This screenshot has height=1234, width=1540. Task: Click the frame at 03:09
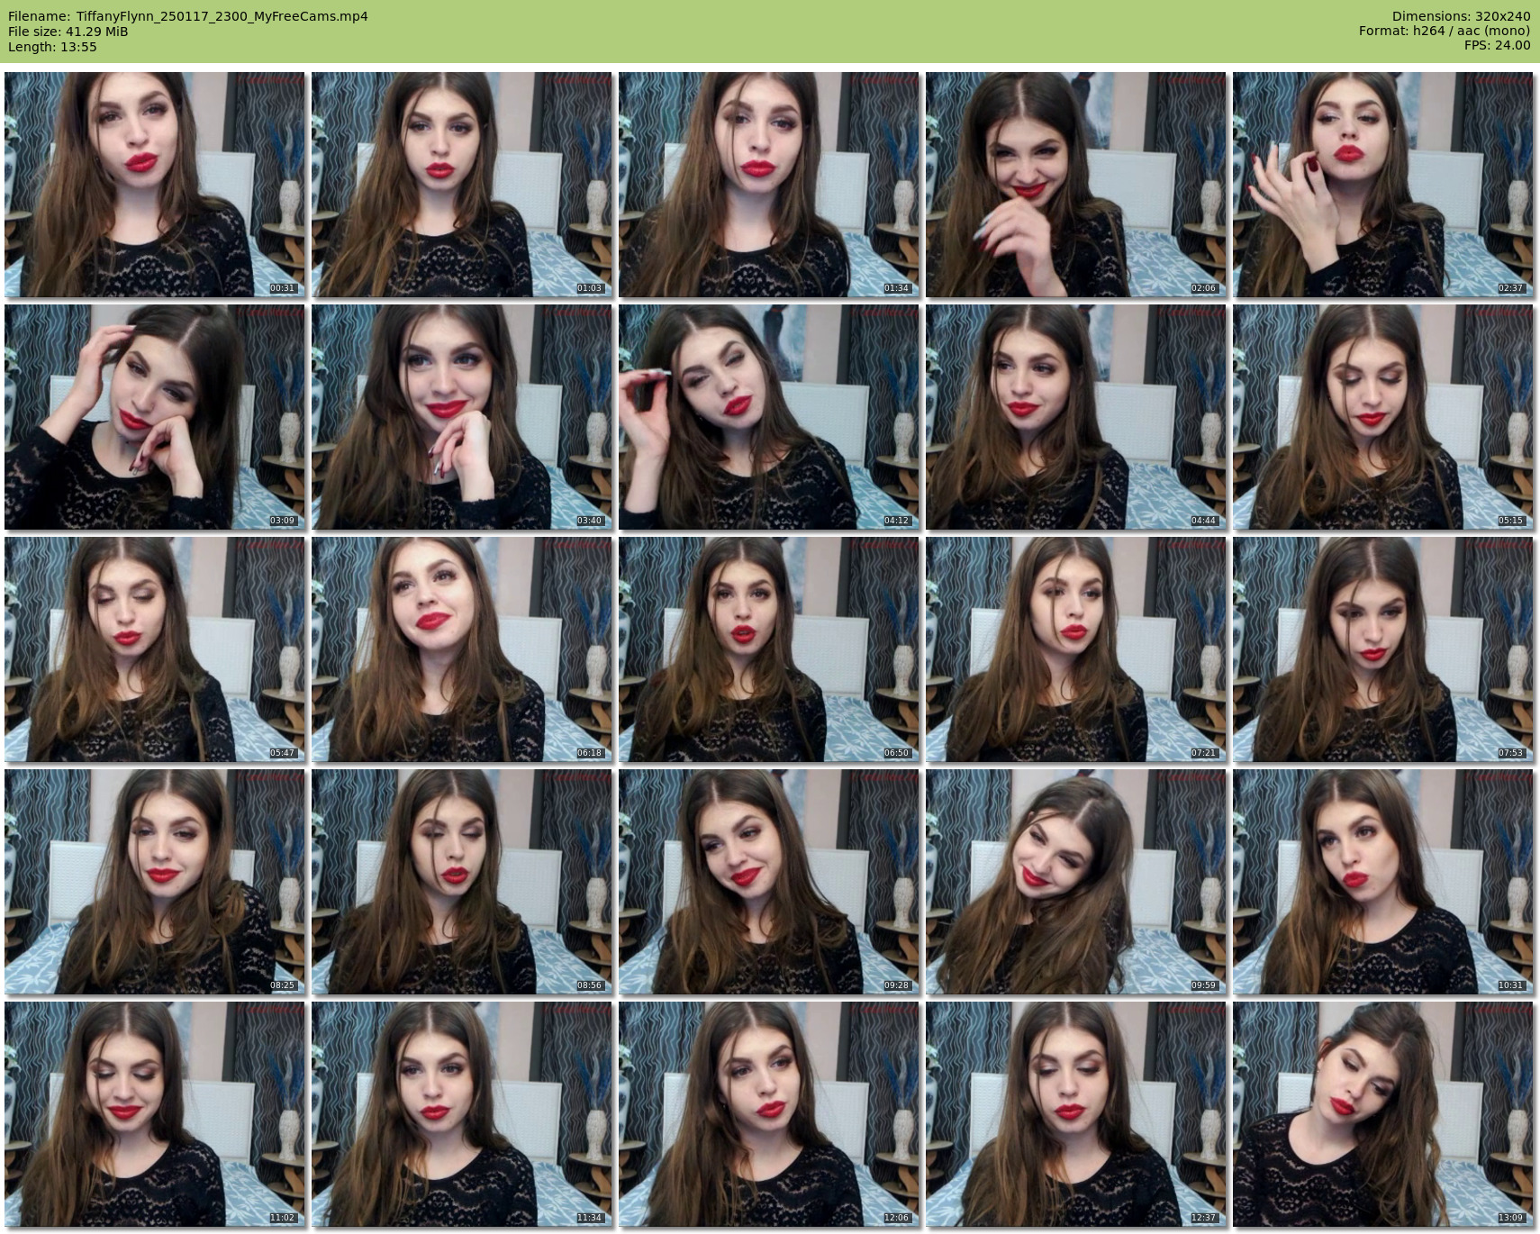[x=154, y=417]
